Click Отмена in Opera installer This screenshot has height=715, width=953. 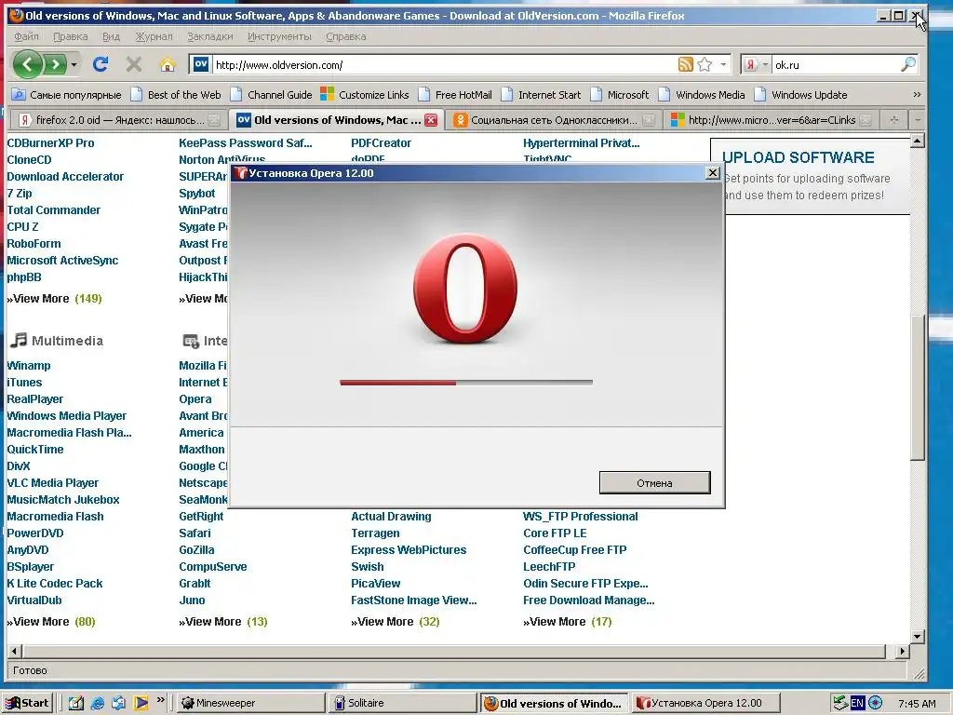pos(654,483)
